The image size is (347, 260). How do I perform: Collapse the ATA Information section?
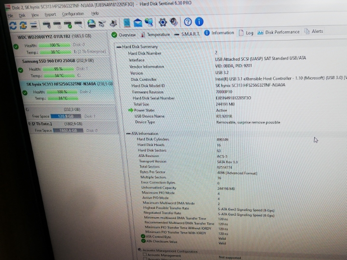click(x=128, y=133)
